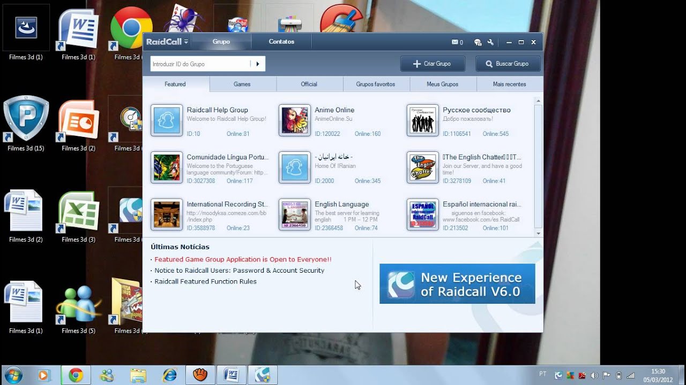Open The English Chatter group thumbnail
Screen dimensions: 686x385
[423, 167]
